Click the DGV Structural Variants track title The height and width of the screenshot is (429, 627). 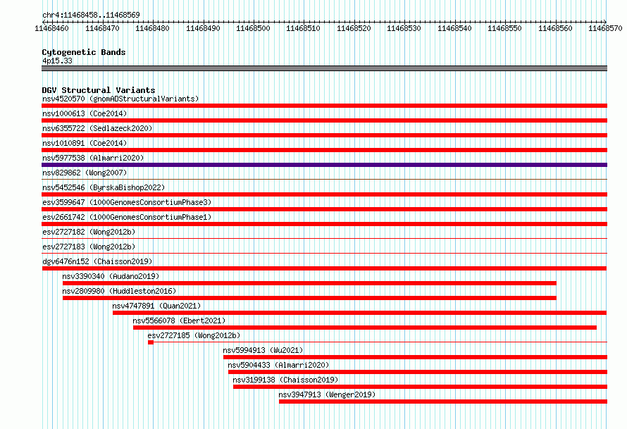(99, 90)
